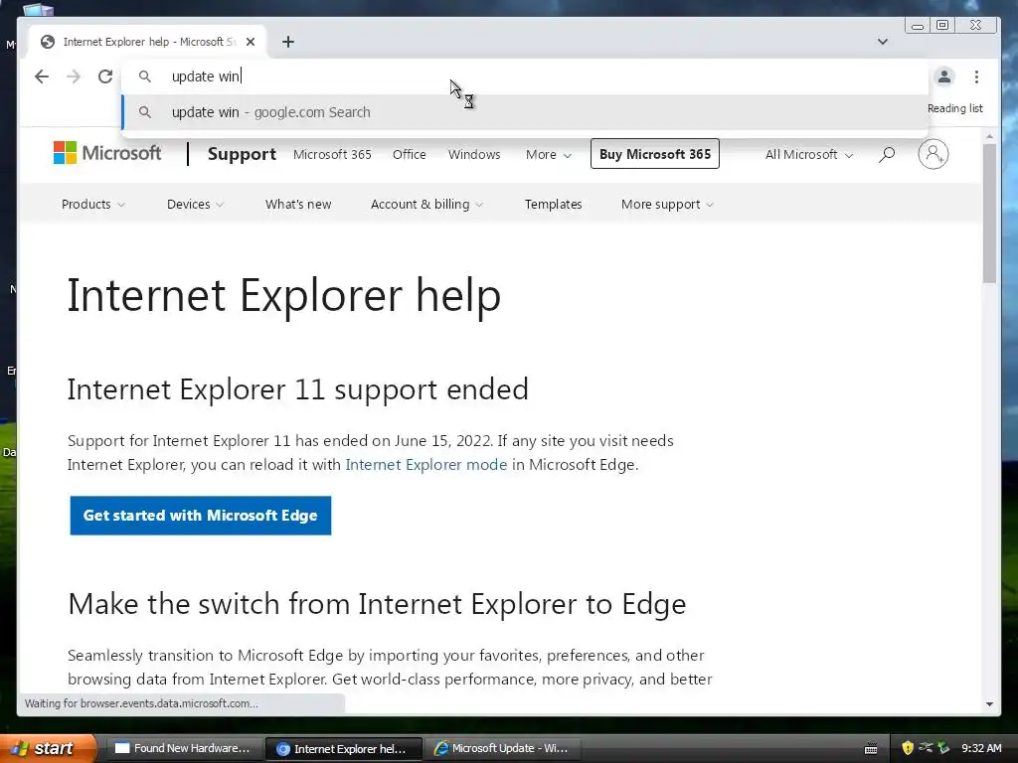This screenshot has width=1018, height=763.
Task: Expand the More support menu
Action: (667, 205)
